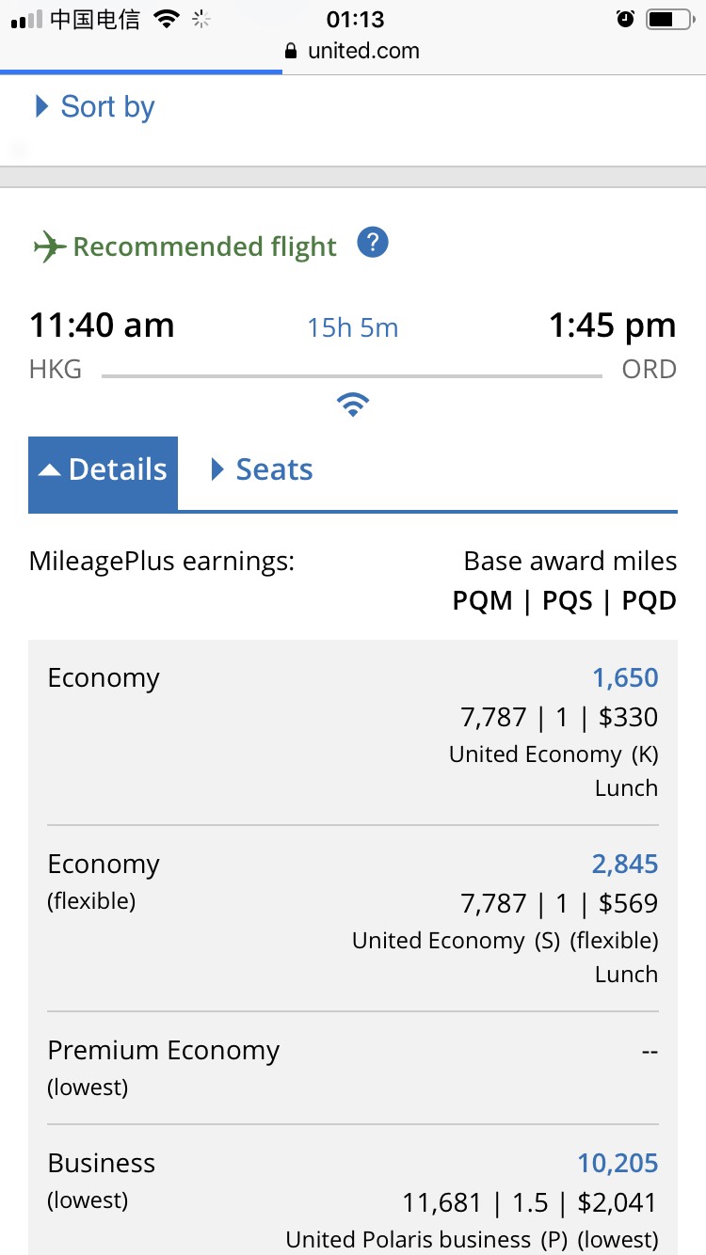Tap the blue question mark help icon
Viewport: 706px width, 1255px height.
373,244
